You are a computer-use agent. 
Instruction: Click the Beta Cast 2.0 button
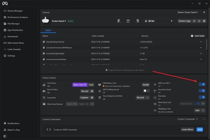tap(80, 85)
